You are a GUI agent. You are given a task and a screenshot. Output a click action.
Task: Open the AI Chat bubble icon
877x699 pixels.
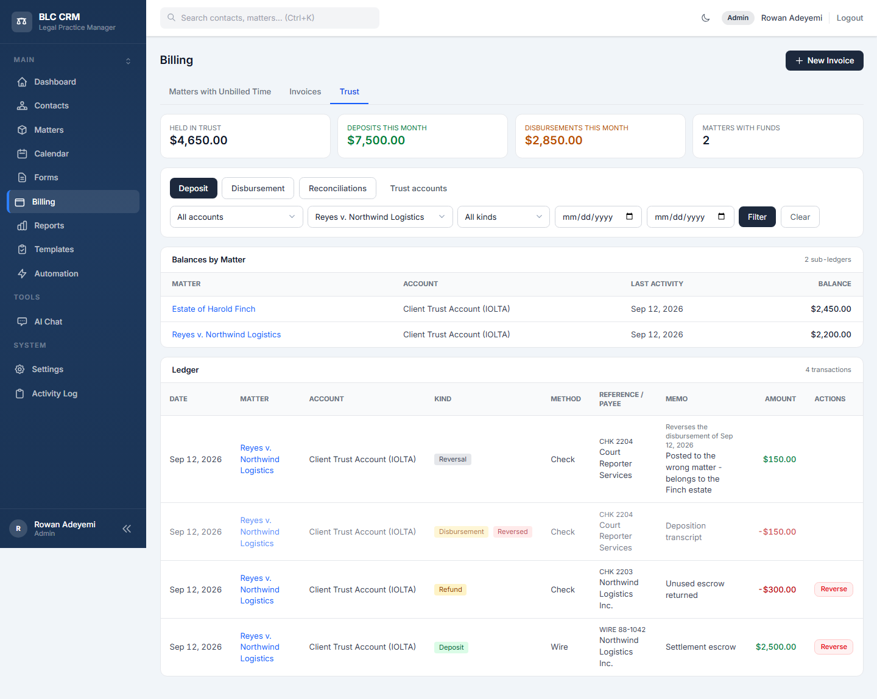pos(22,321)
